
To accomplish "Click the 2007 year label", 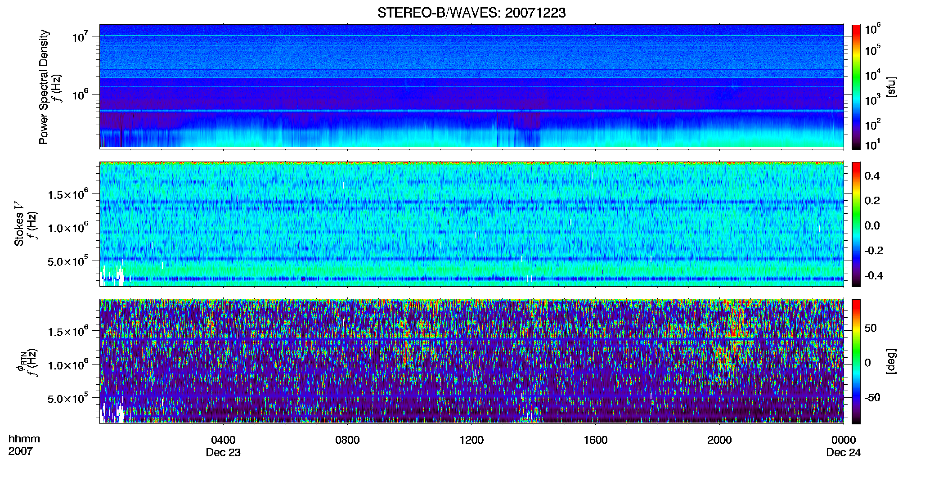I will point(20,451).
